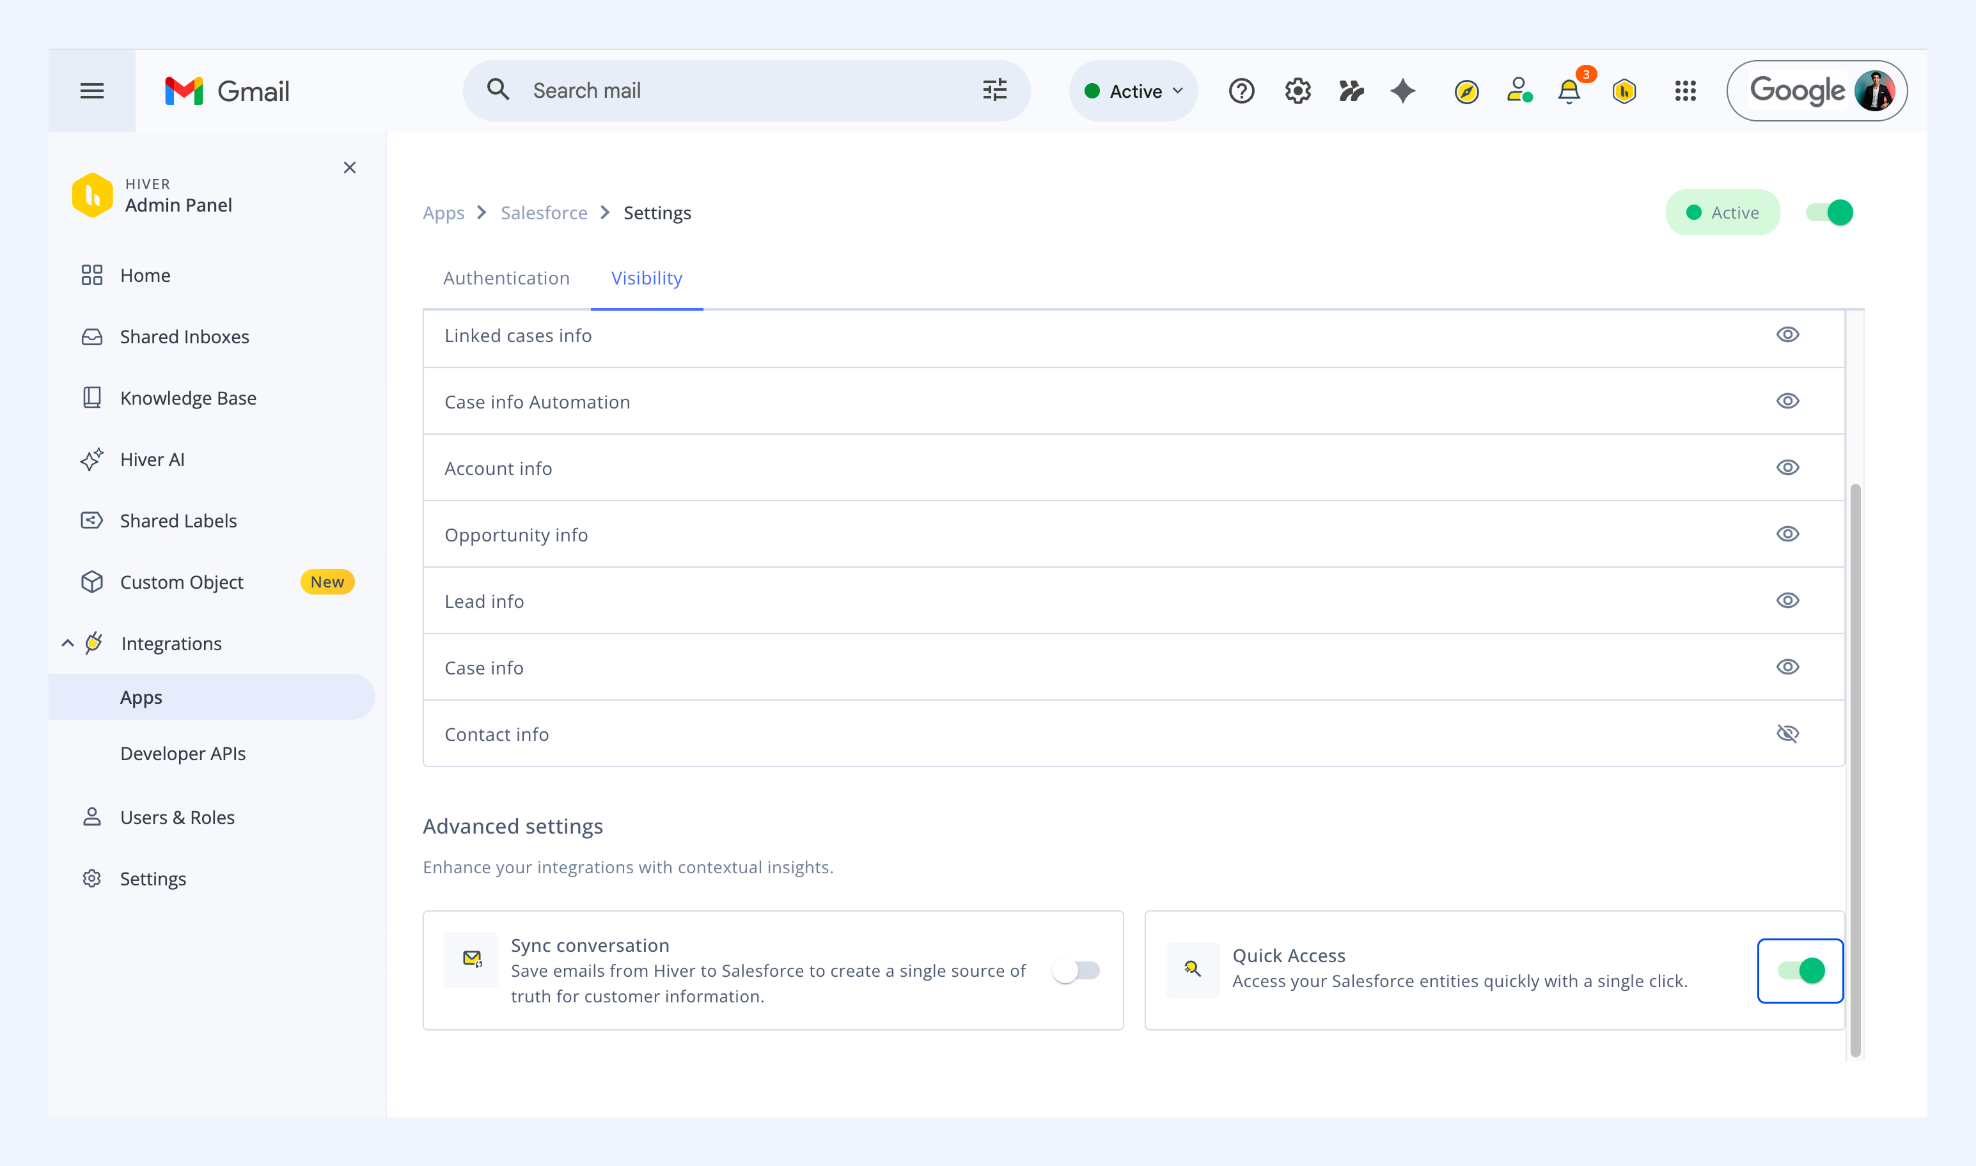Screen dimensions: 1976x1166
Task: Open the Active status dropdown
Action: 1133,91
